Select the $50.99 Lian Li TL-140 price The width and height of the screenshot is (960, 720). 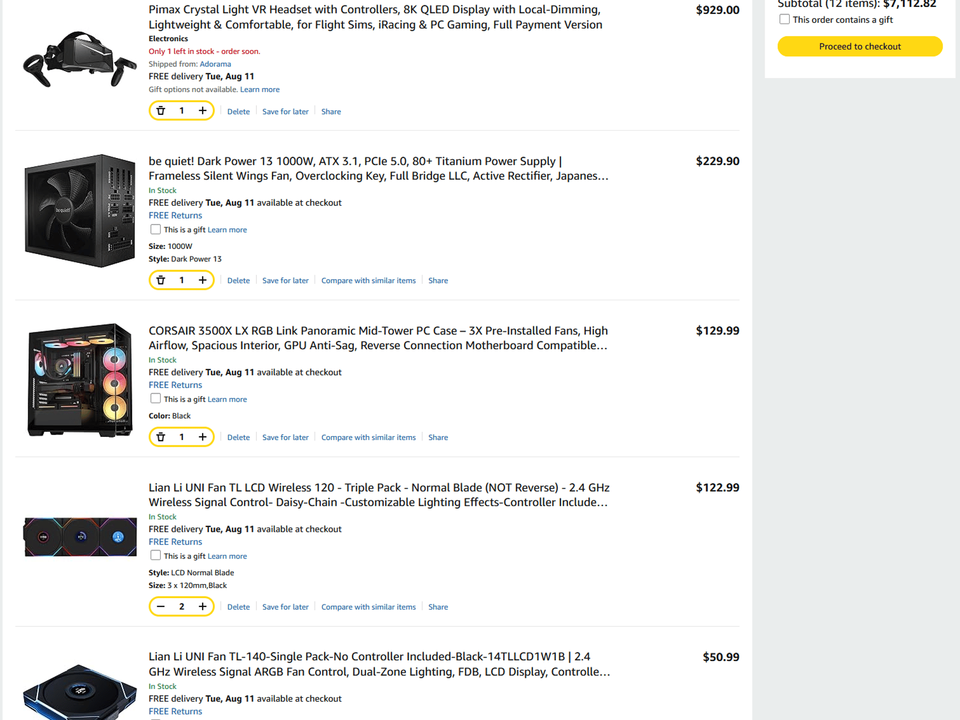721,657
